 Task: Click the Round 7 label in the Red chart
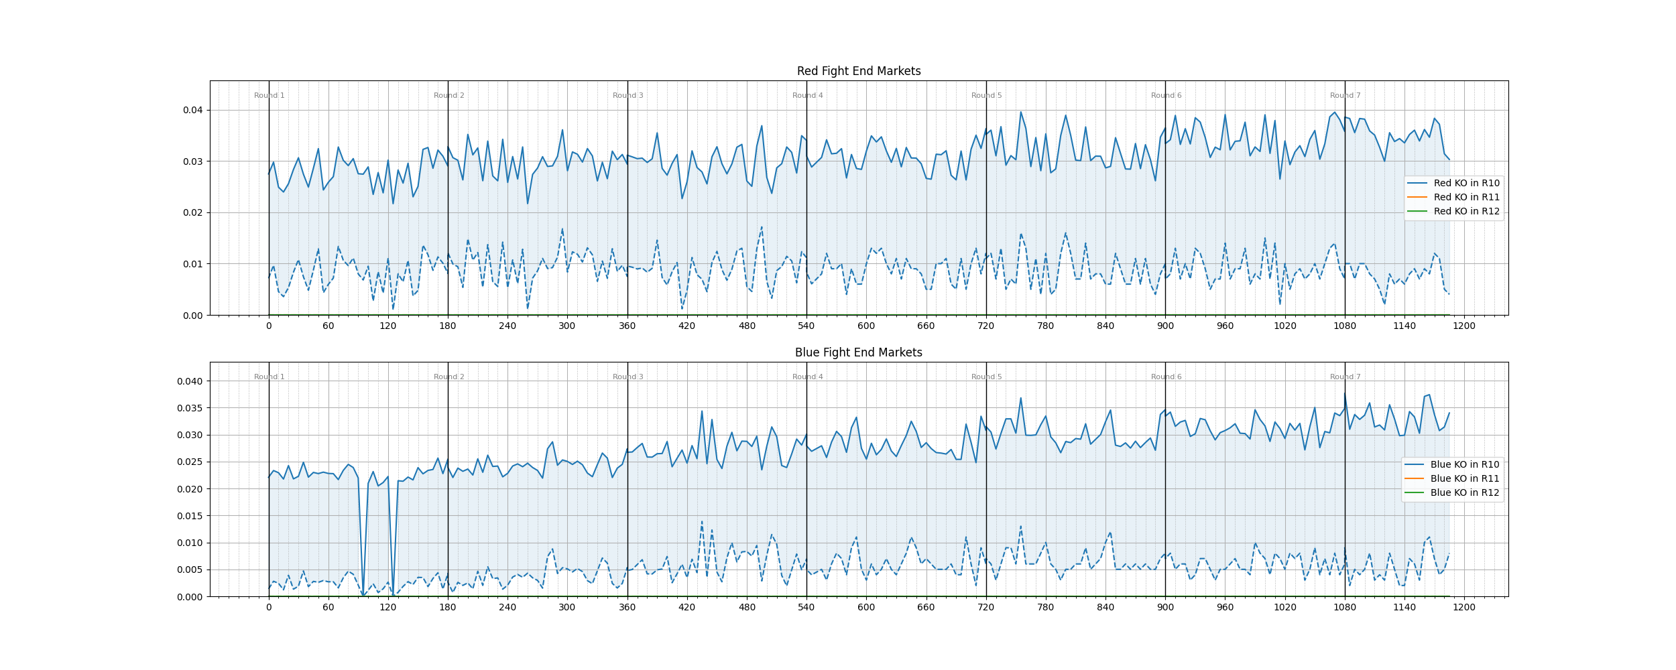pyautogui.click(x=1345, y=96)
